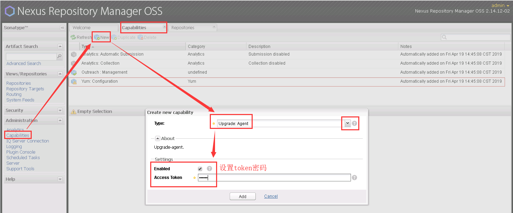Click the Type combo box field

pyautogui.click(x=281, y=123)
